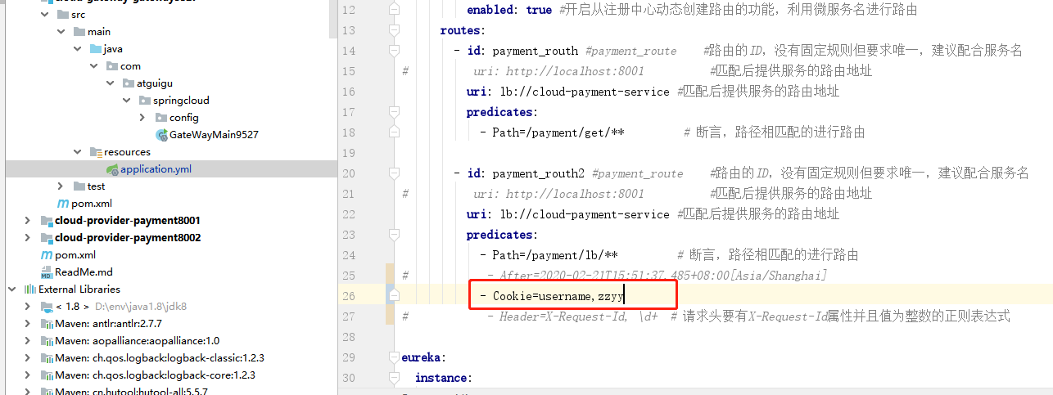Click the com package icon
Screen dimensions: 1053x395
112,66
